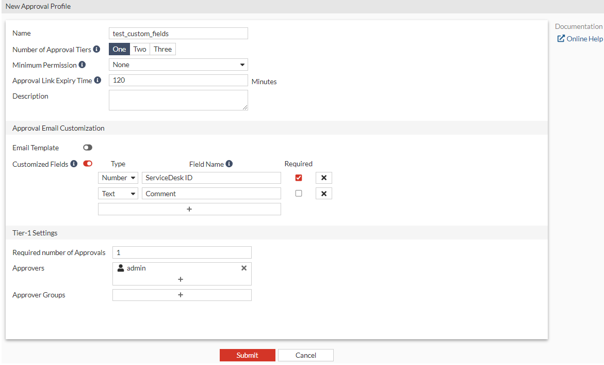Select Two approval tiers
The image size is (604, 365).
point(139,49)
